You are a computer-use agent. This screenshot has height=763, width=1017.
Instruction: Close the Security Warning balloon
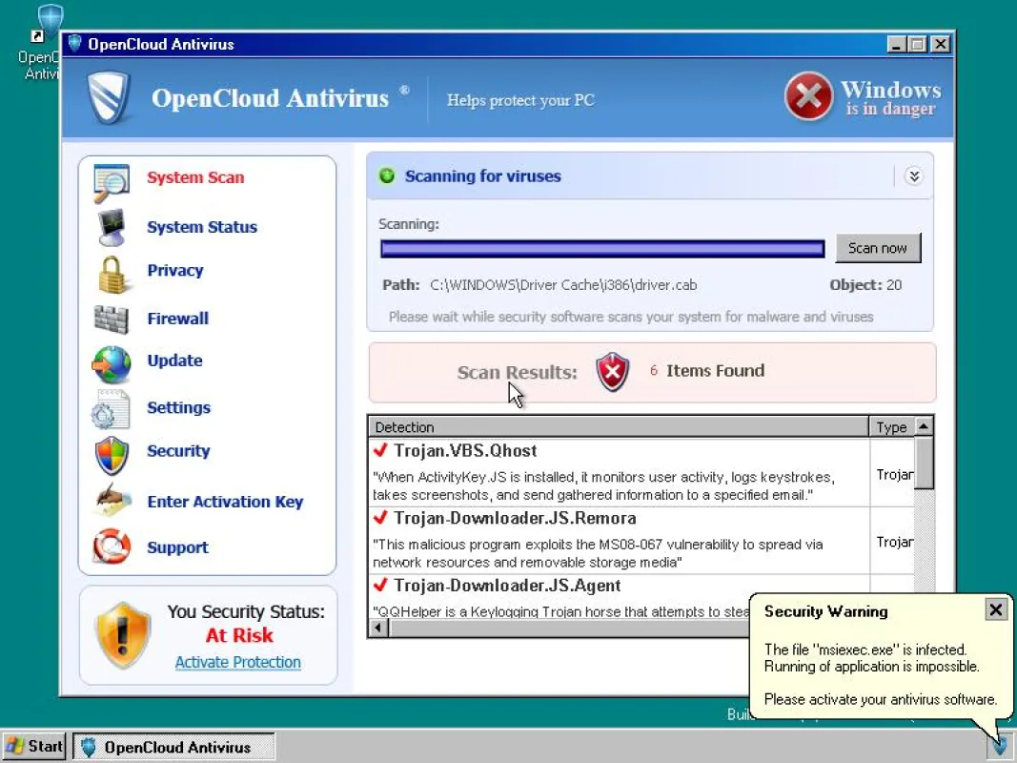(995, 609)
